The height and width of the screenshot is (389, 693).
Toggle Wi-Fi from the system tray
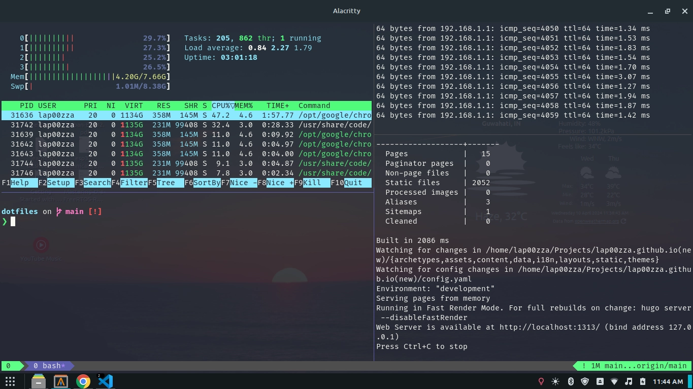615,381
